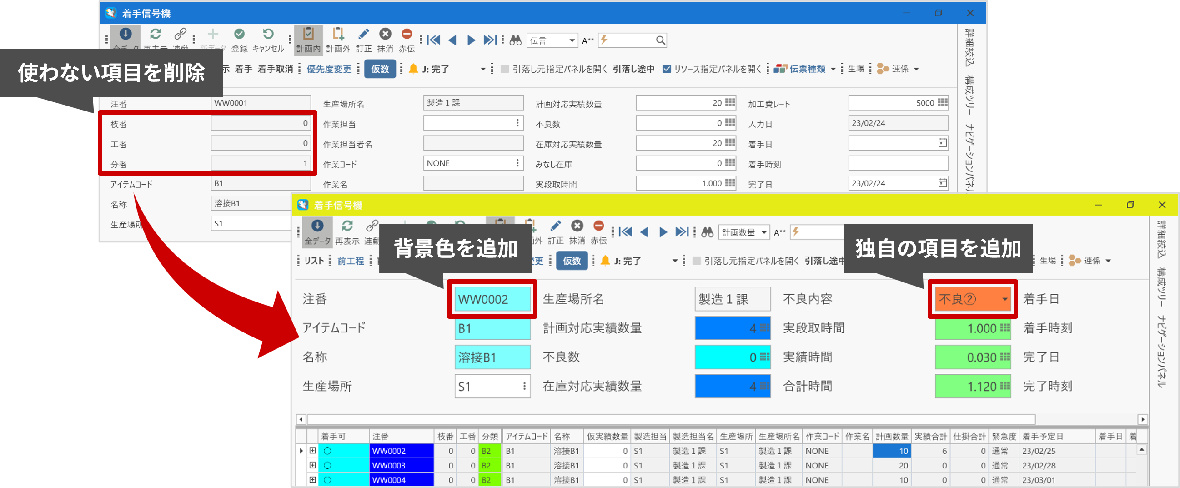Jump to last record in the front window
The width and height of the screenshot is (1180, 488).
point(682,232)
